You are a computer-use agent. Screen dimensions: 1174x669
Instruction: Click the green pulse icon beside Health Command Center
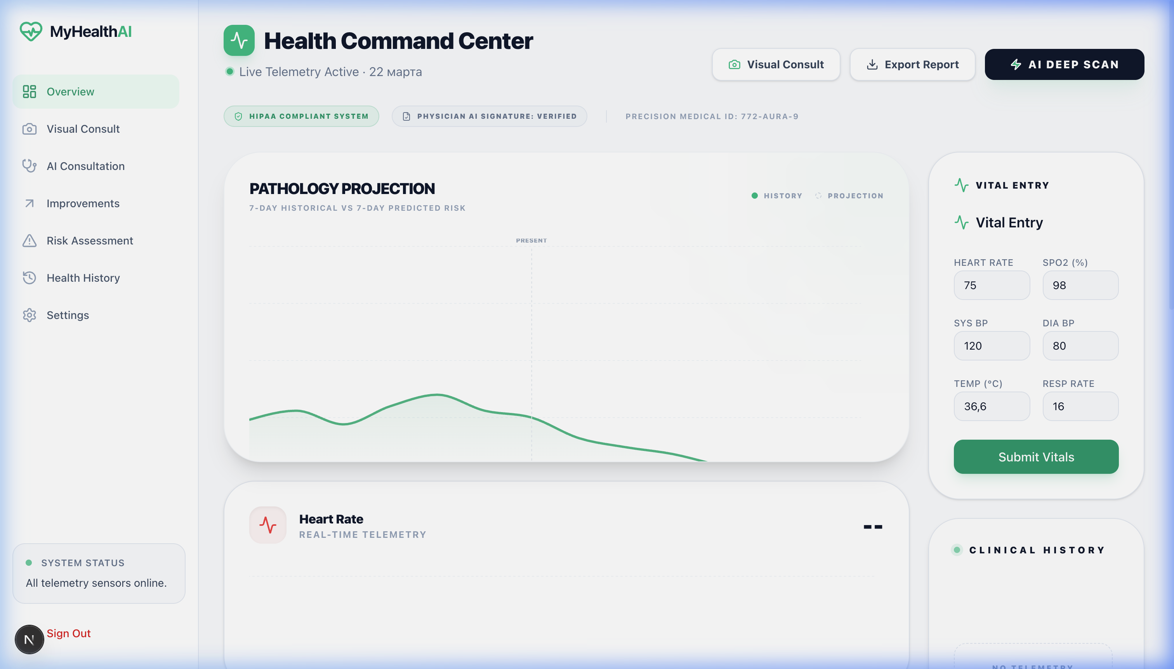pos(239,40)
